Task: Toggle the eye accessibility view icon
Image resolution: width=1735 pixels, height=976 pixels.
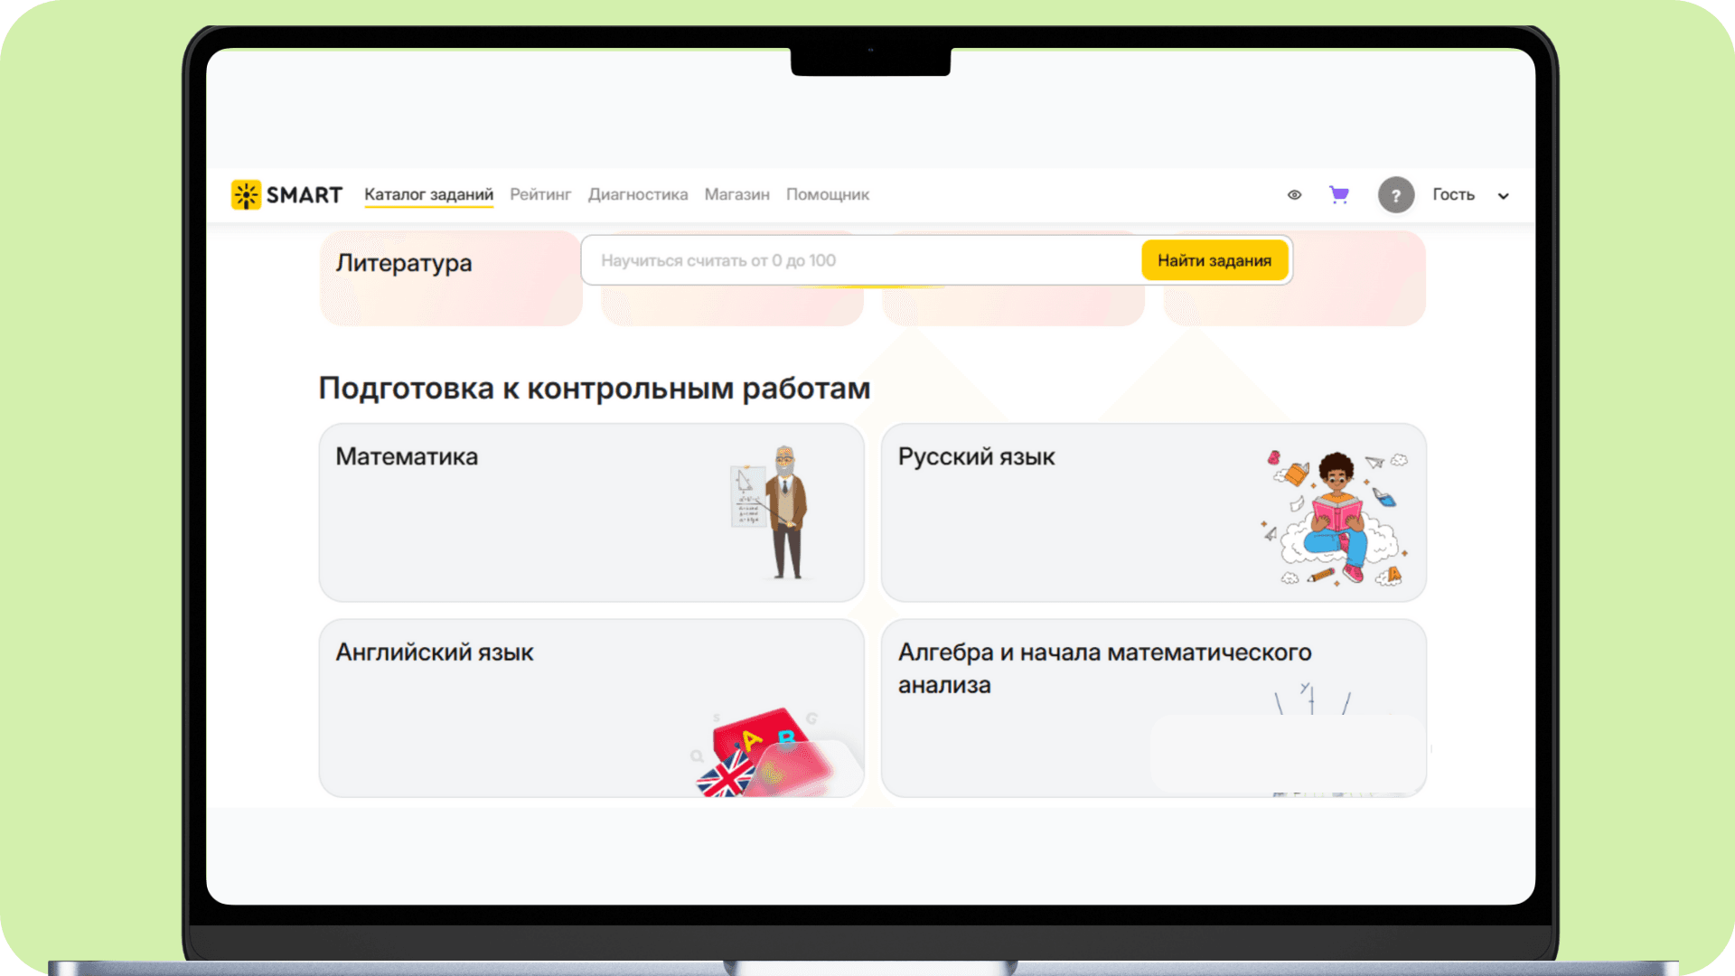Action: coord(1294,195)
